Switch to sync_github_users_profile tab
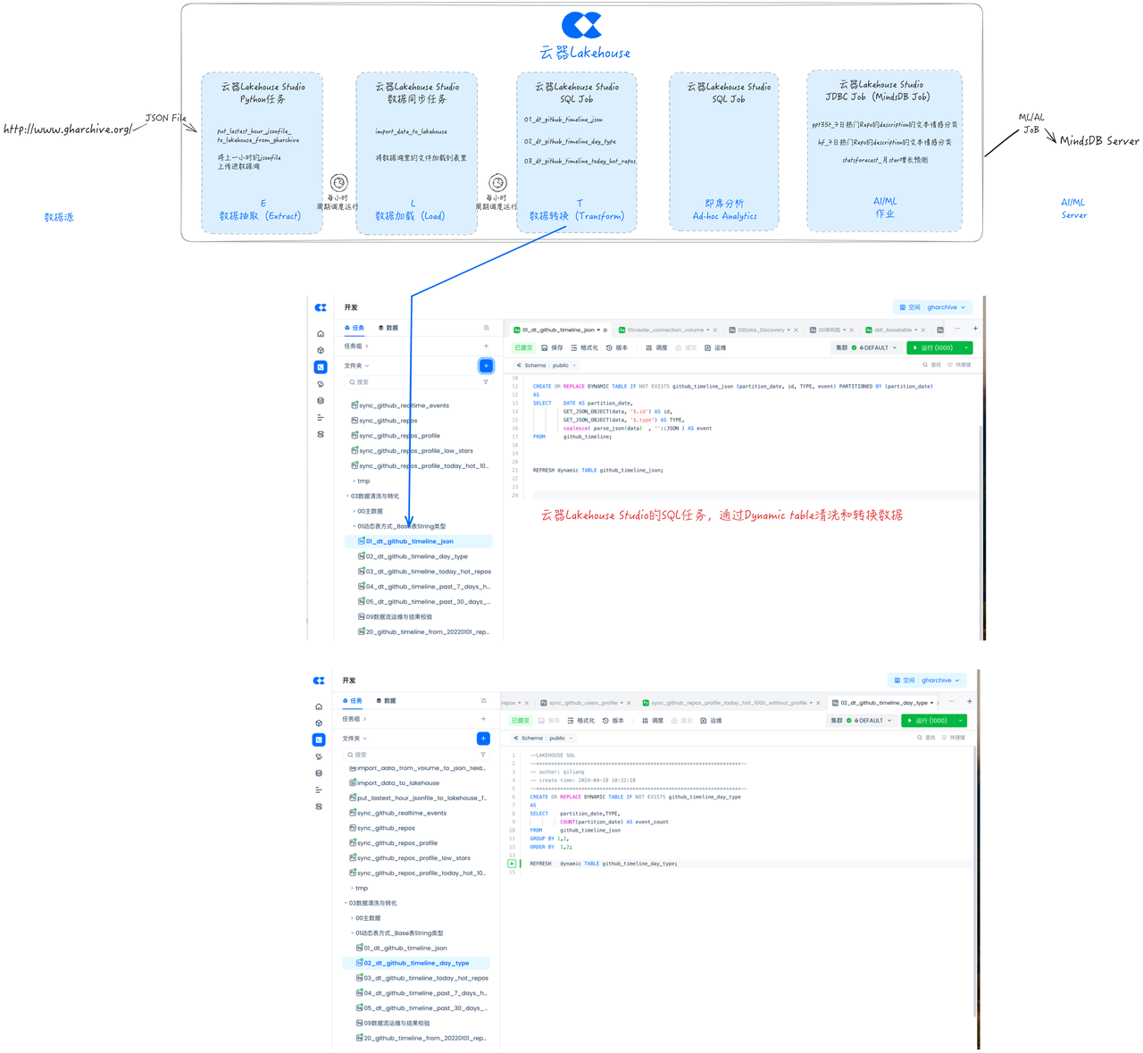 point(582,703)
